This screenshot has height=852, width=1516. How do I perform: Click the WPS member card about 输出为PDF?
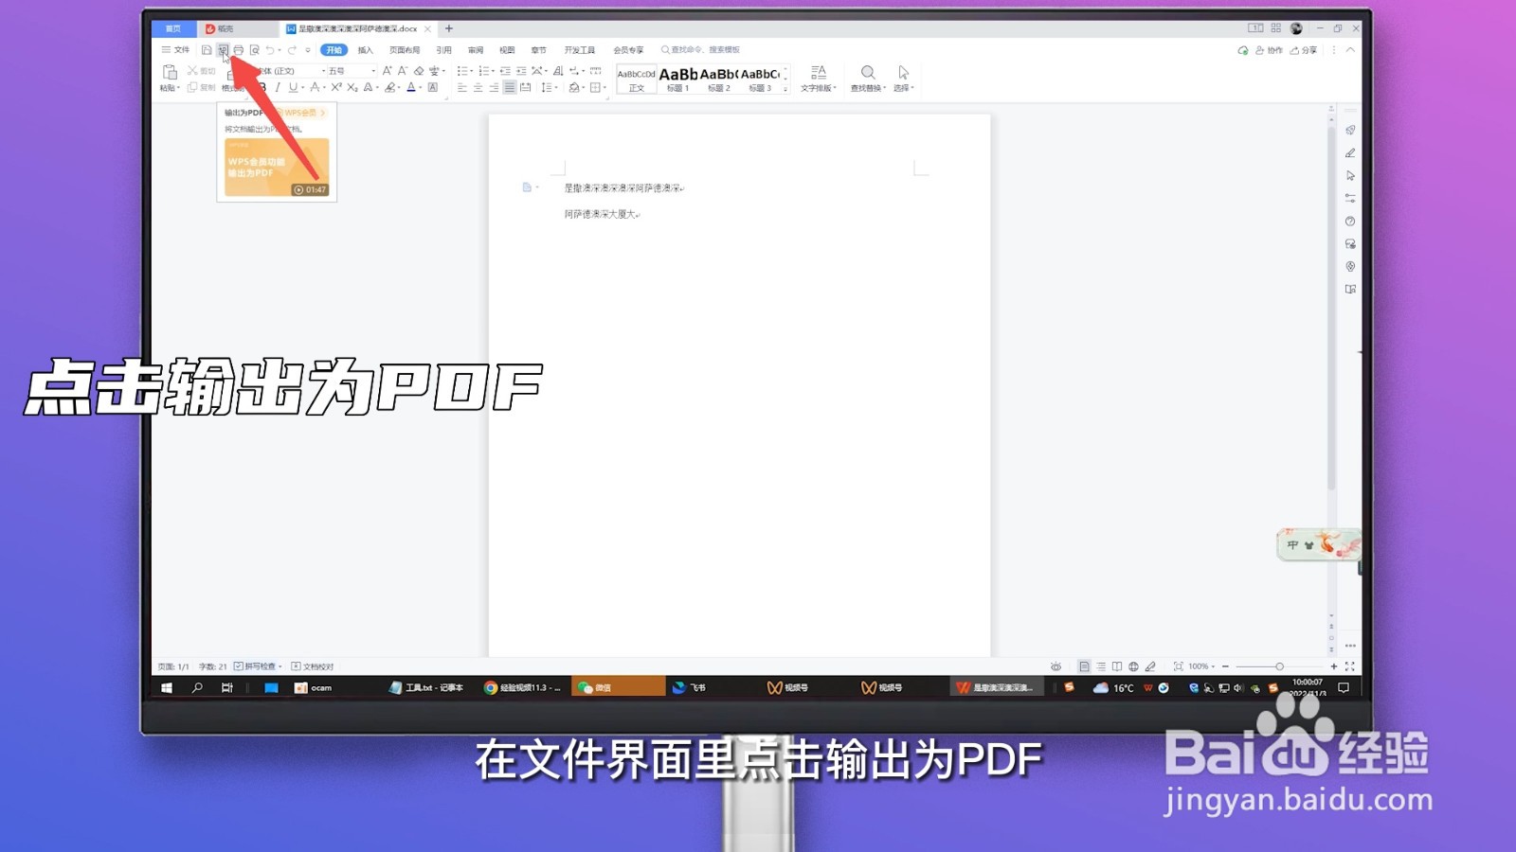[276, 166]
